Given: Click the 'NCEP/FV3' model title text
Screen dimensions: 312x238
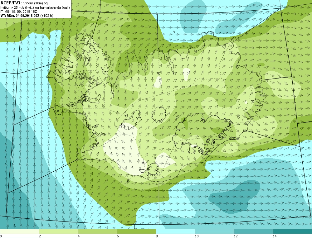Looking at the screenshot, I should pyautogui.click(x=10, y=3).
